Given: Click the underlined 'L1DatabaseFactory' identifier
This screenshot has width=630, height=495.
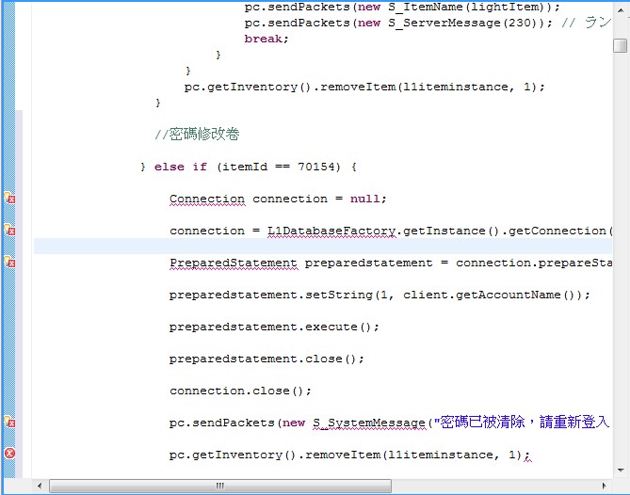Looking at the screenshot, I should point(331,231).
